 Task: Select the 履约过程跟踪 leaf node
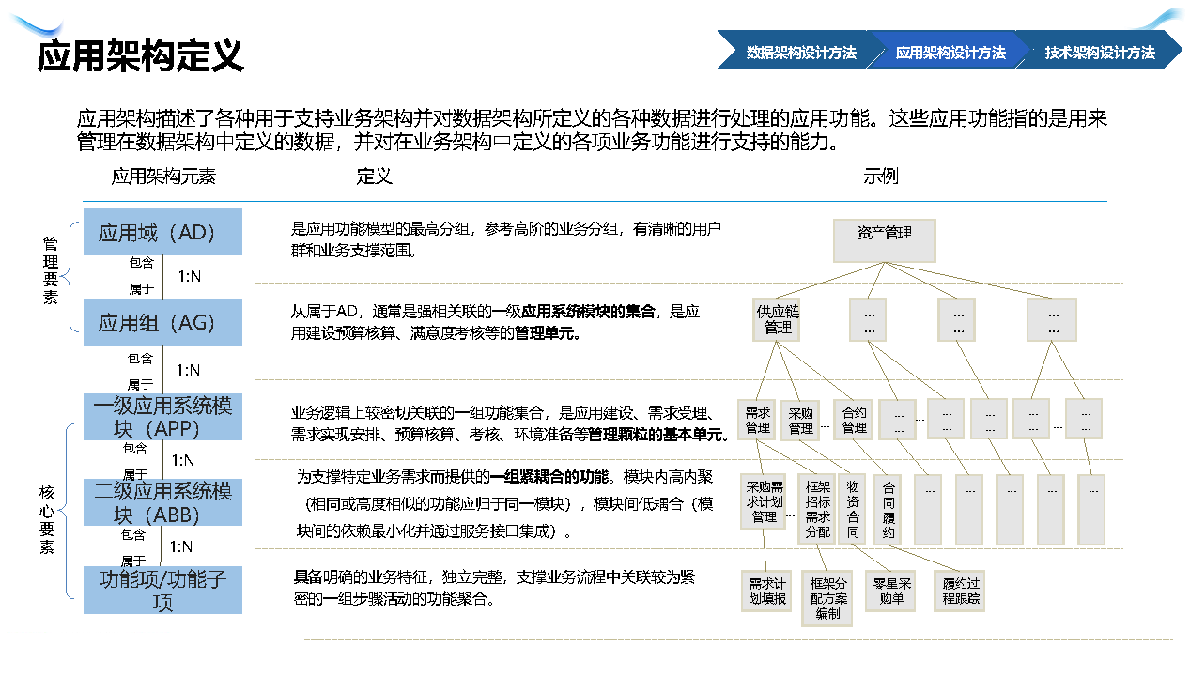[x=959, y=591]
